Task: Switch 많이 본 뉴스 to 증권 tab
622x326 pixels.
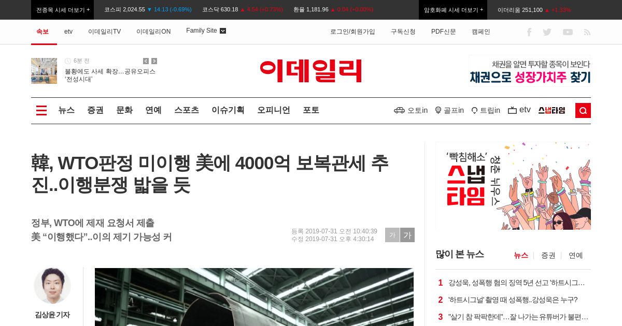Action: coord(548,256)
